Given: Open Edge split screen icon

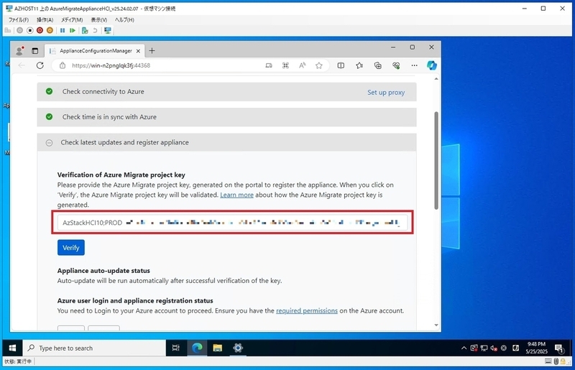Looking at the screenshot, I should (x=341, y=65).
